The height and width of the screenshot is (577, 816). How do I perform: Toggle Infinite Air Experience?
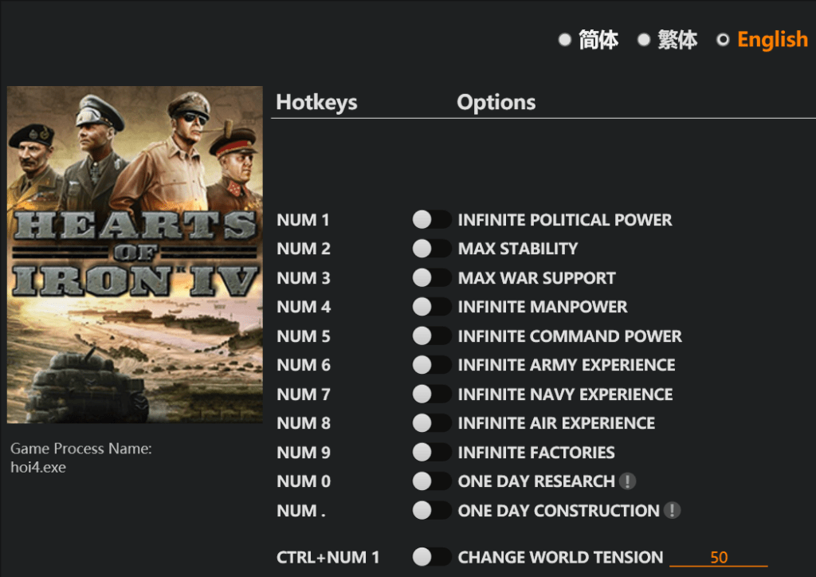[x=432, y=423]
